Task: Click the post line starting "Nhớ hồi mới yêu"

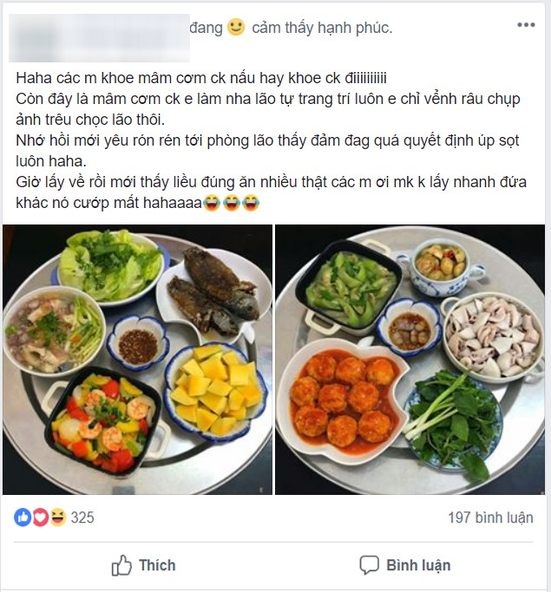Action: 265,140
